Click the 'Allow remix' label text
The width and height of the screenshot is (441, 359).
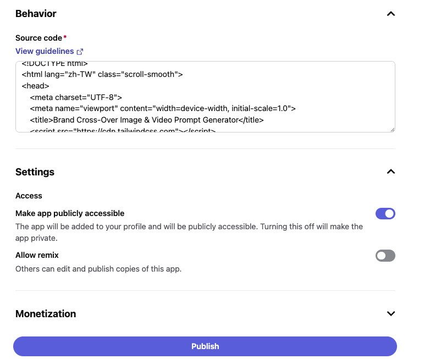tap(37, 255)
